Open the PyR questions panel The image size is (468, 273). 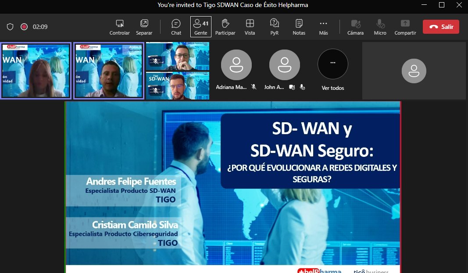[x=274, y=27]
